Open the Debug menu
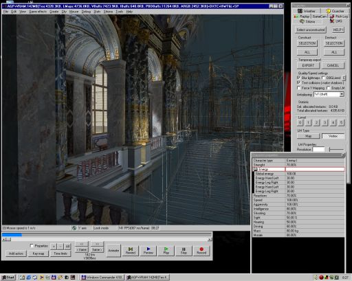The image size is (352, 281). 86,12
